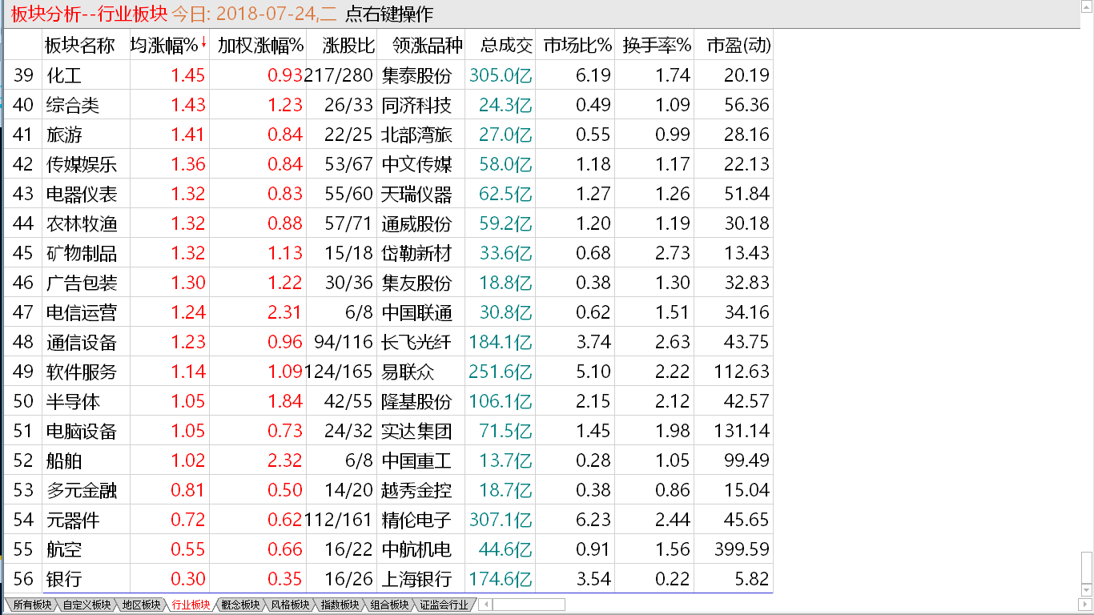Click leading stock 天瑞仪器

pyautogui.click(x=417, y=194)
